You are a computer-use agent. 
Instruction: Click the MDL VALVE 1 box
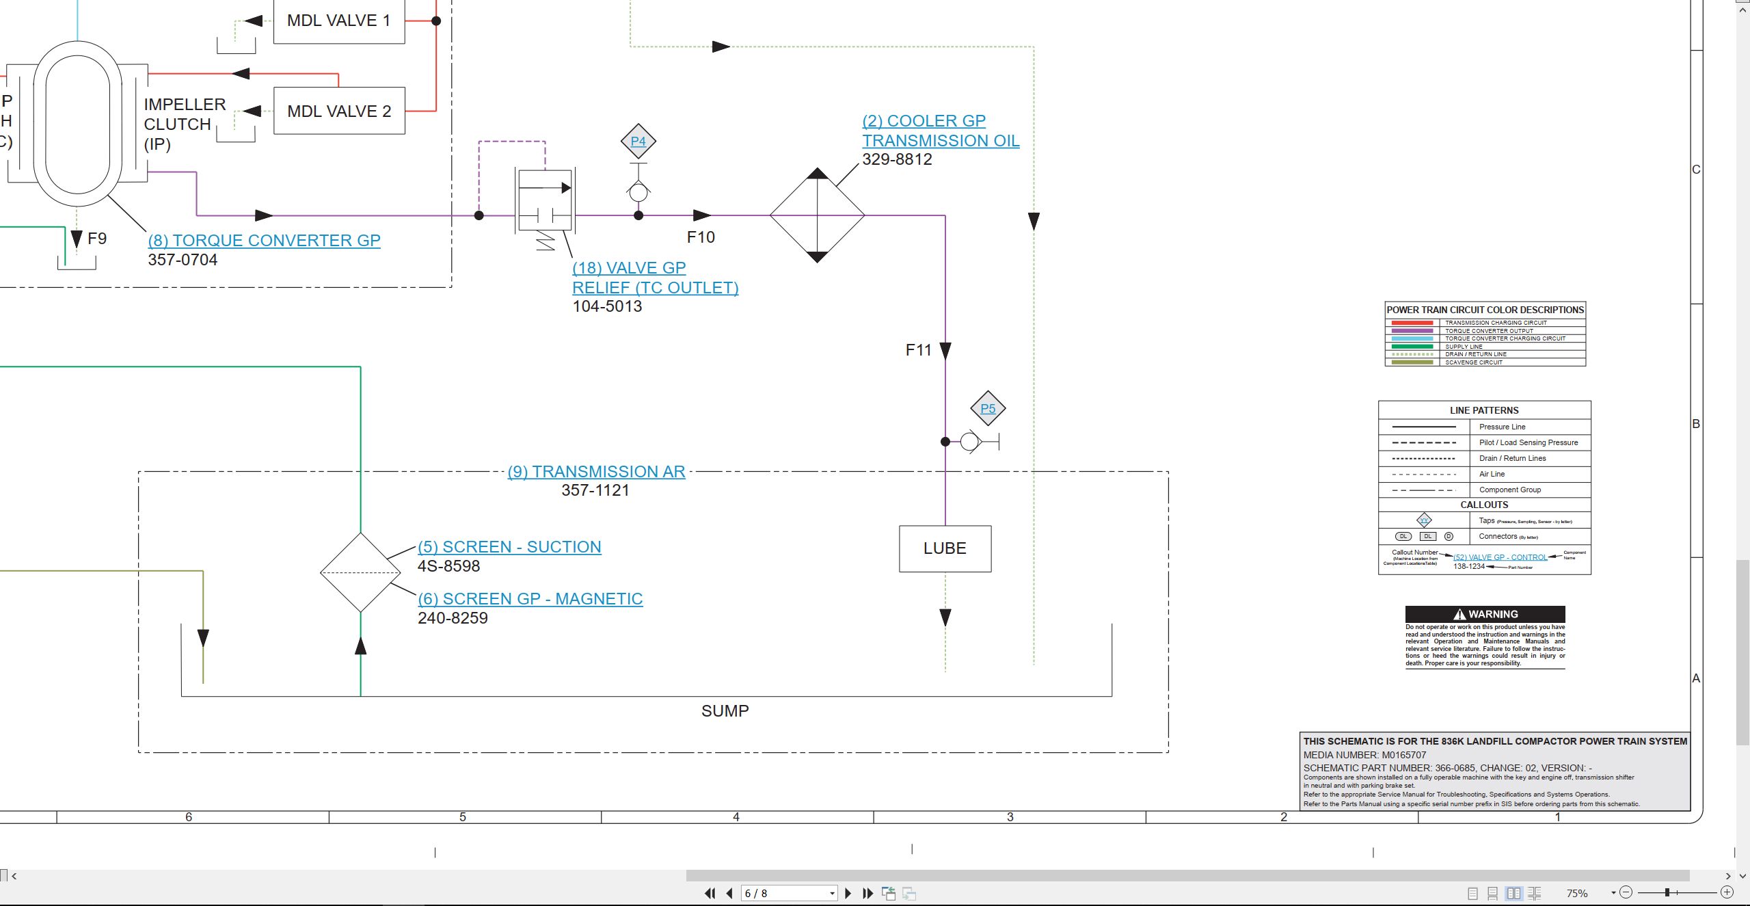point(339,21)
